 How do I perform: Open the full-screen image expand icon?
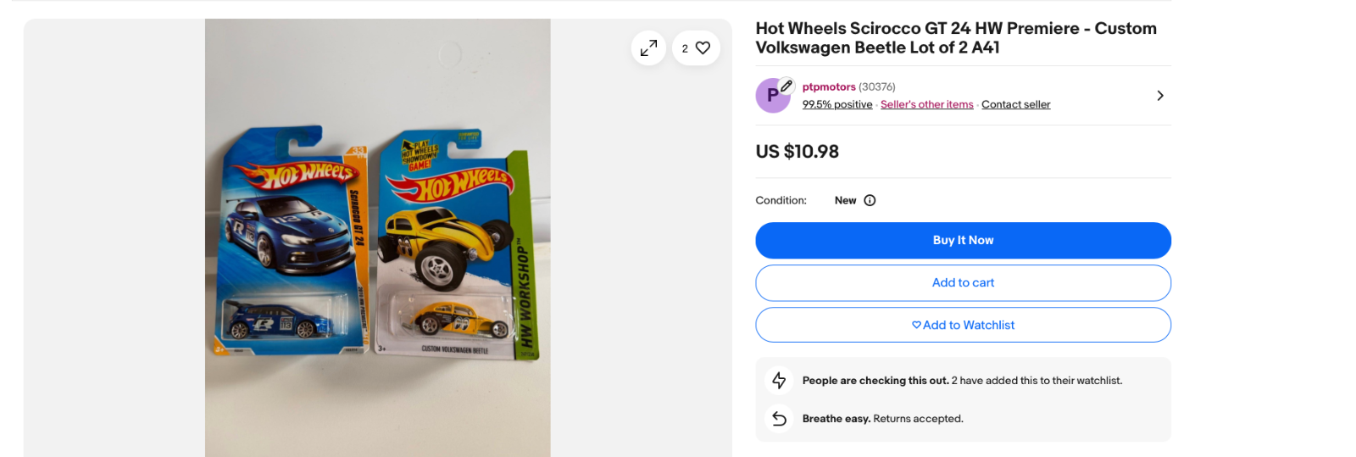(x=648, y=48)
